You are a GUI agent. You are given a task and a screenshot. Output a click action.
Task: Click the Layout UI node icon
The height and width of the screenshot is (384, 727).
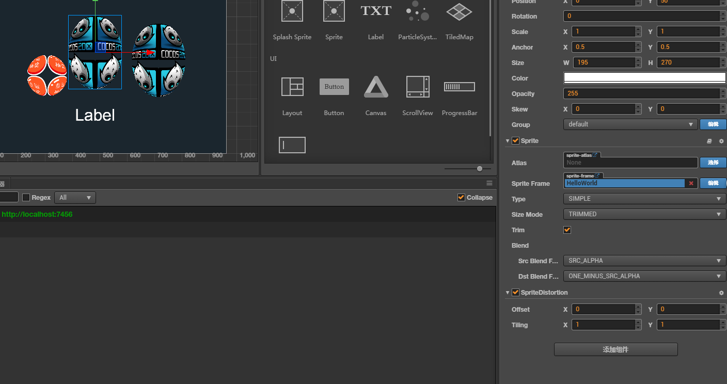pyautogui.click(x=292, y=87)
